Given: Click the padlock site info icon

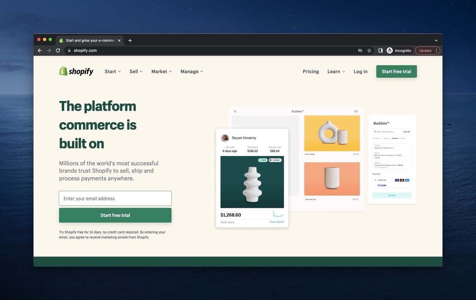Looking at the screenshot, I should 69,50.
